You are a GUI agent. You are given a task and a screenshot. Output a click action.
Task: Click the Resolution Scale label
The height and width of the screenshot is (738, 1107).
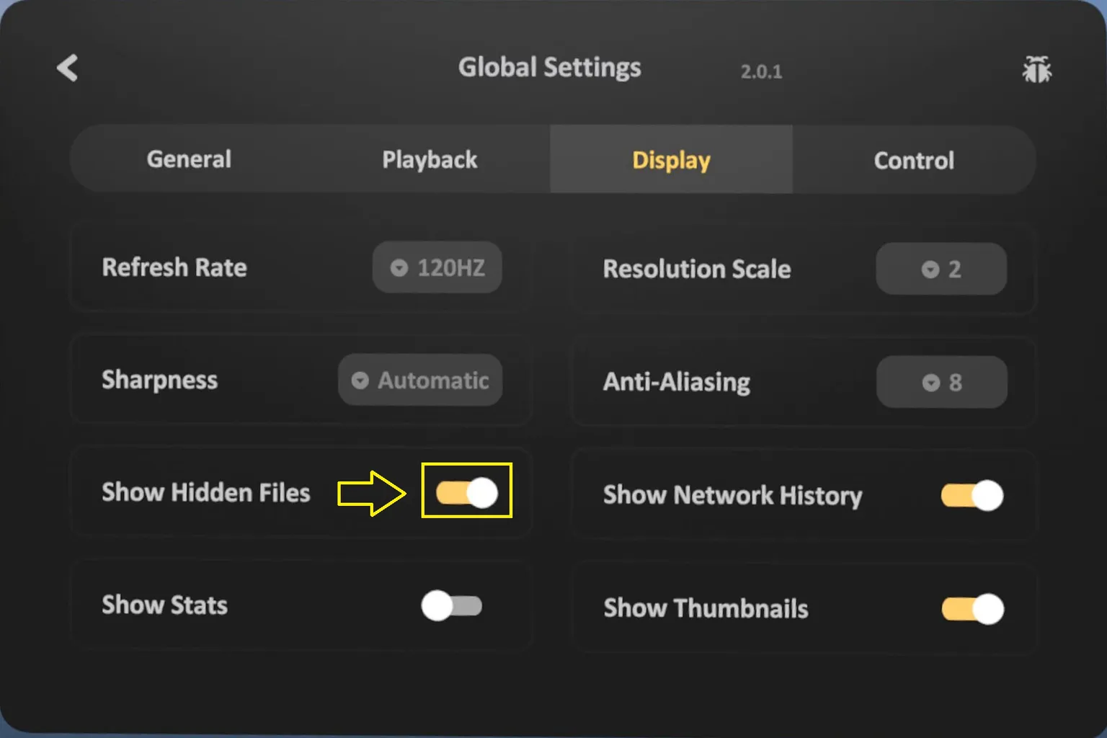pos(697,269)
